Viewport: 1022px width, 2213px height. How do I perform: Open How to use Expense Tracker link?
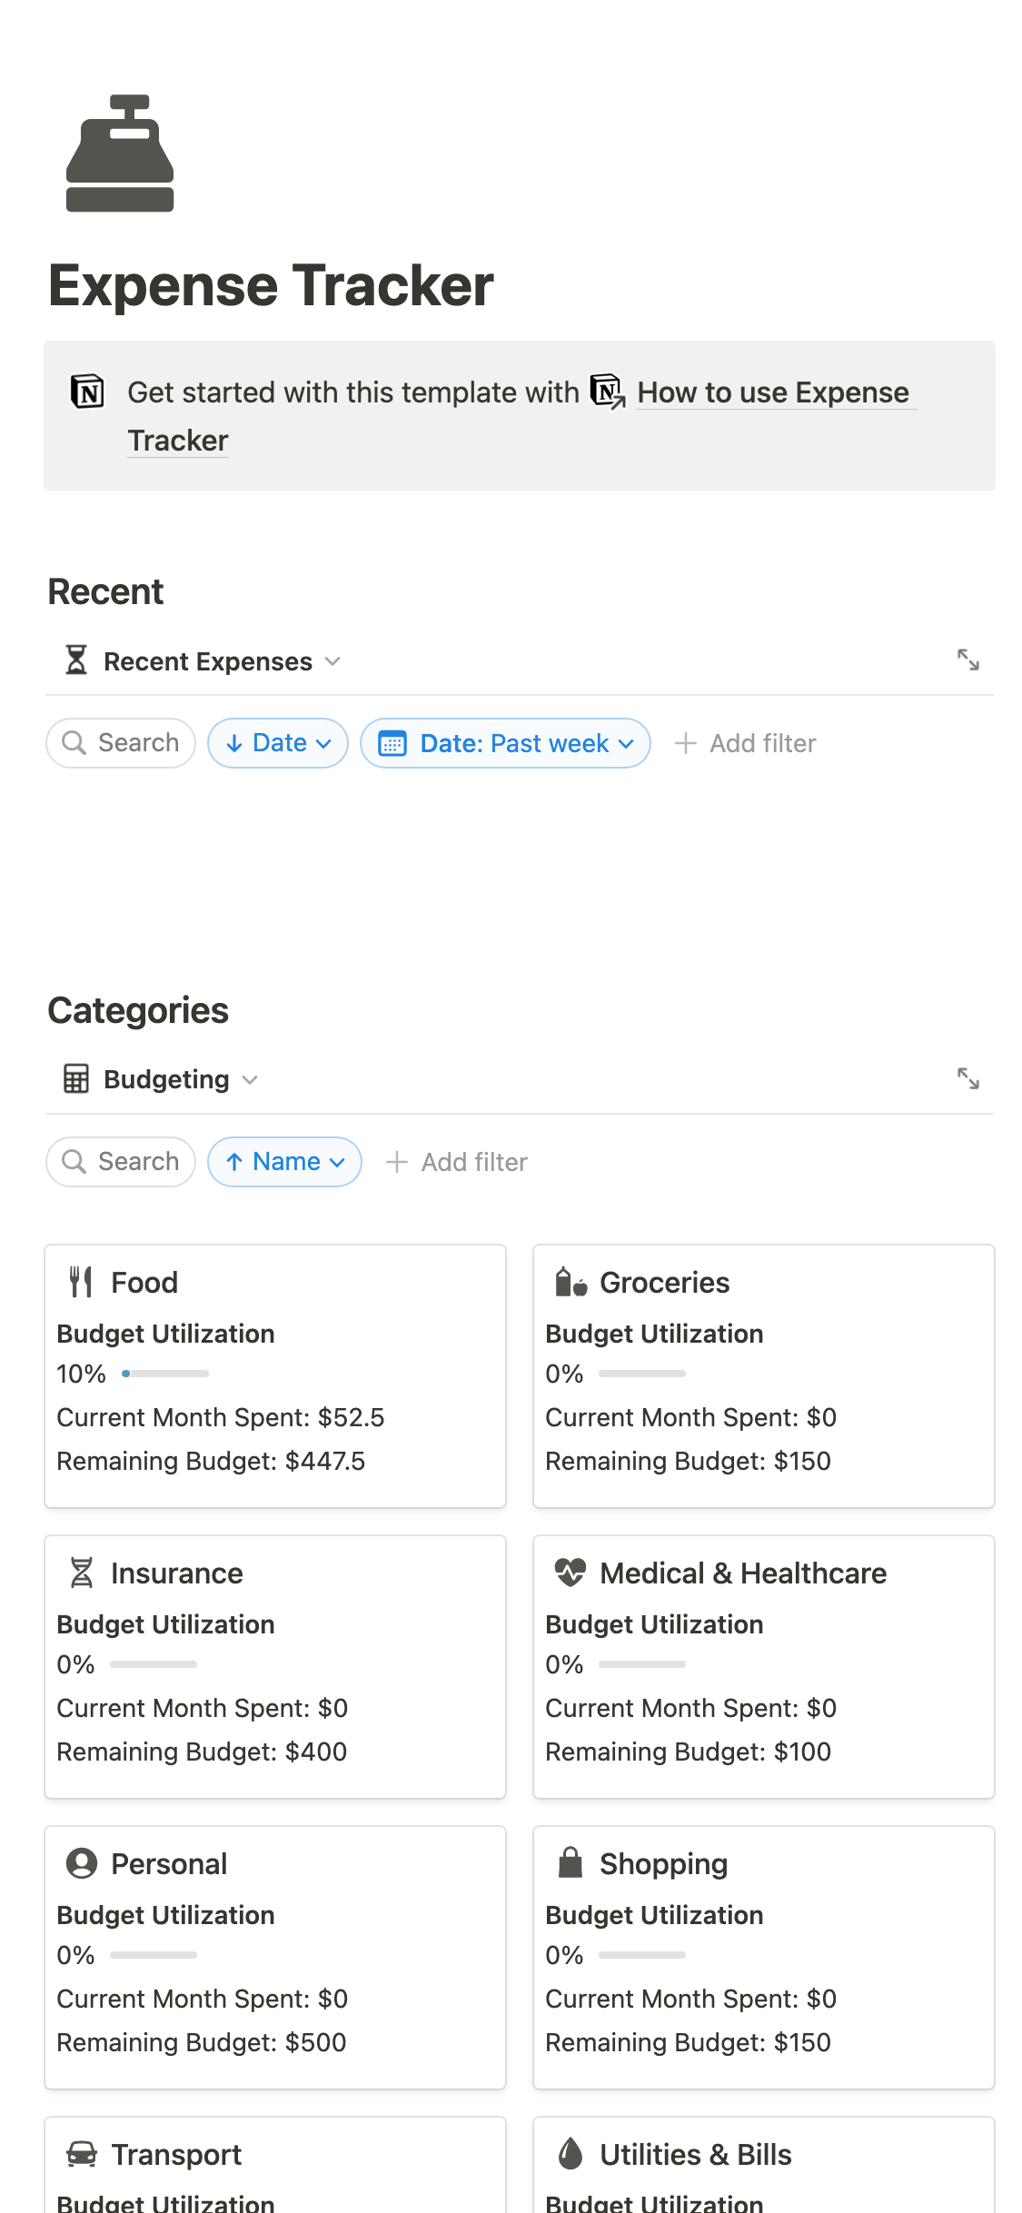[772, 392]
